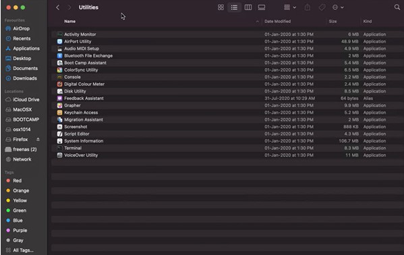Image resolution: width=404 pixels, height=255 pixels.
Task: Open Documents in the sidebar
Action: [x=25, y=68]
